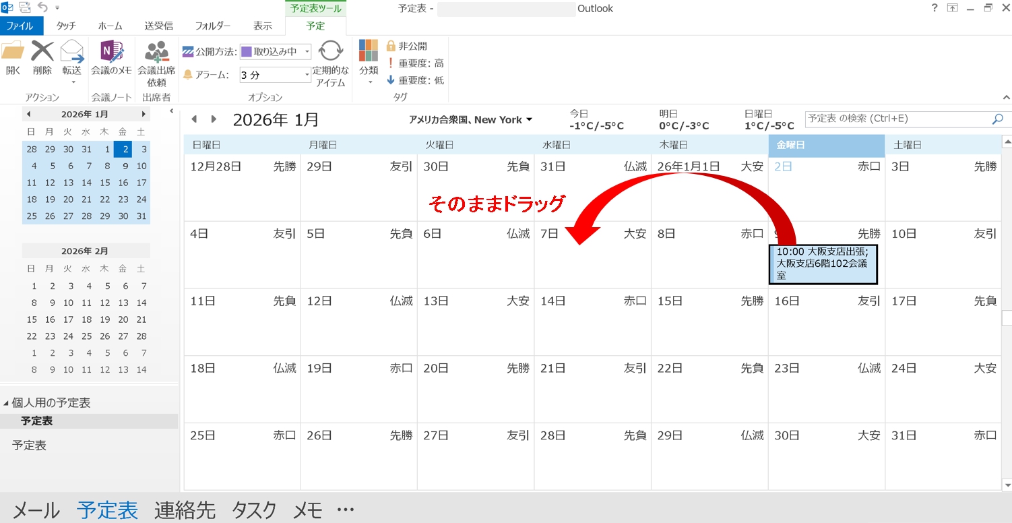Select the 大阪支店出張 appointment
The image size is (1012, 523).
[x=823, y=264]
